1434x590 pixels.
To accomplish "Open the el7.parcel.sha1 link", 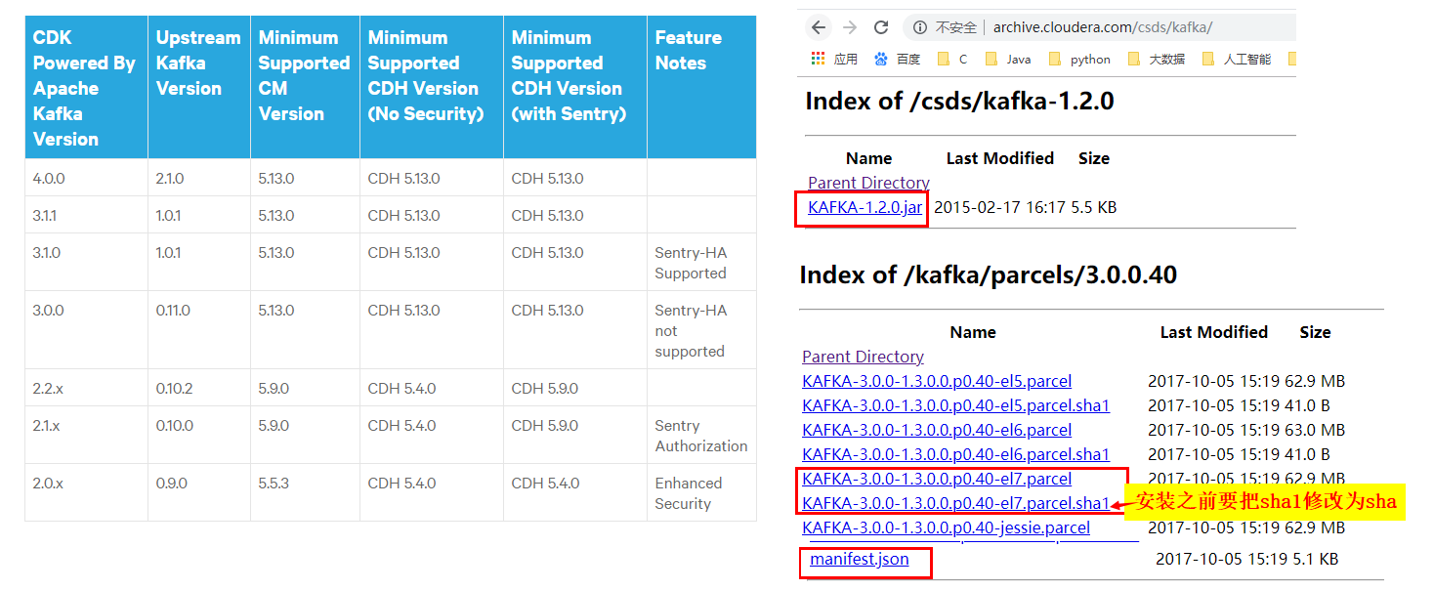I will coord(955,503).
